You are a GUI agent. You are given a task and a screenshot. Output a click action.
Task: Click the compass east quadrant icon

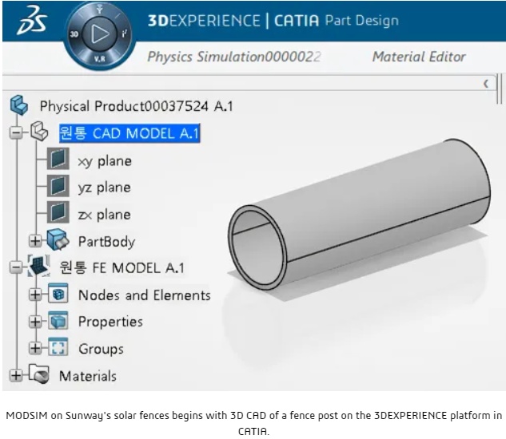(x=124, y=34)
